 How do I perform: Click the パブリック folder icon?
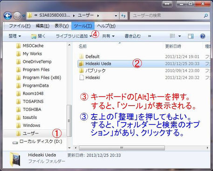[81, 71]
